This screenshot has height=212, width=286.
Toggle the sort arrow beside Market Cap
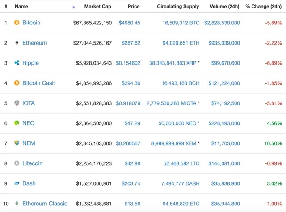click(73, 8)
